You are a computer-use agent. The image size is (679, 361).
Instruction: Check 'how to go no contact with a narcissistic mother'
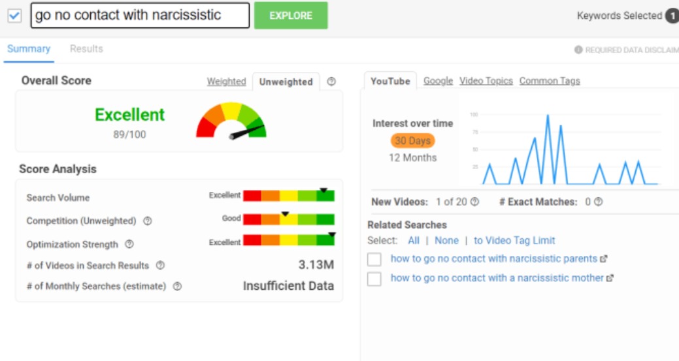point(374,279)
